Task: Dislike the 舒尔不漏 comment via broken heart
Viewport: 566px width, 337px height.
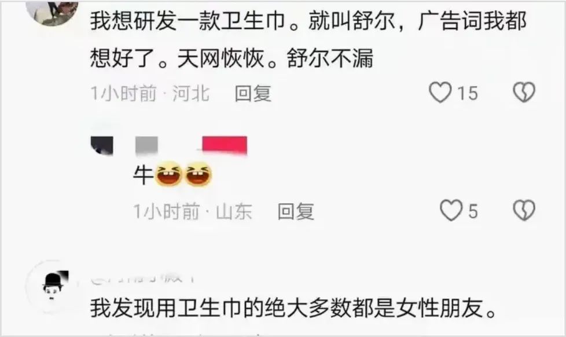Action: pyautogui.click(x=524, y=92)
